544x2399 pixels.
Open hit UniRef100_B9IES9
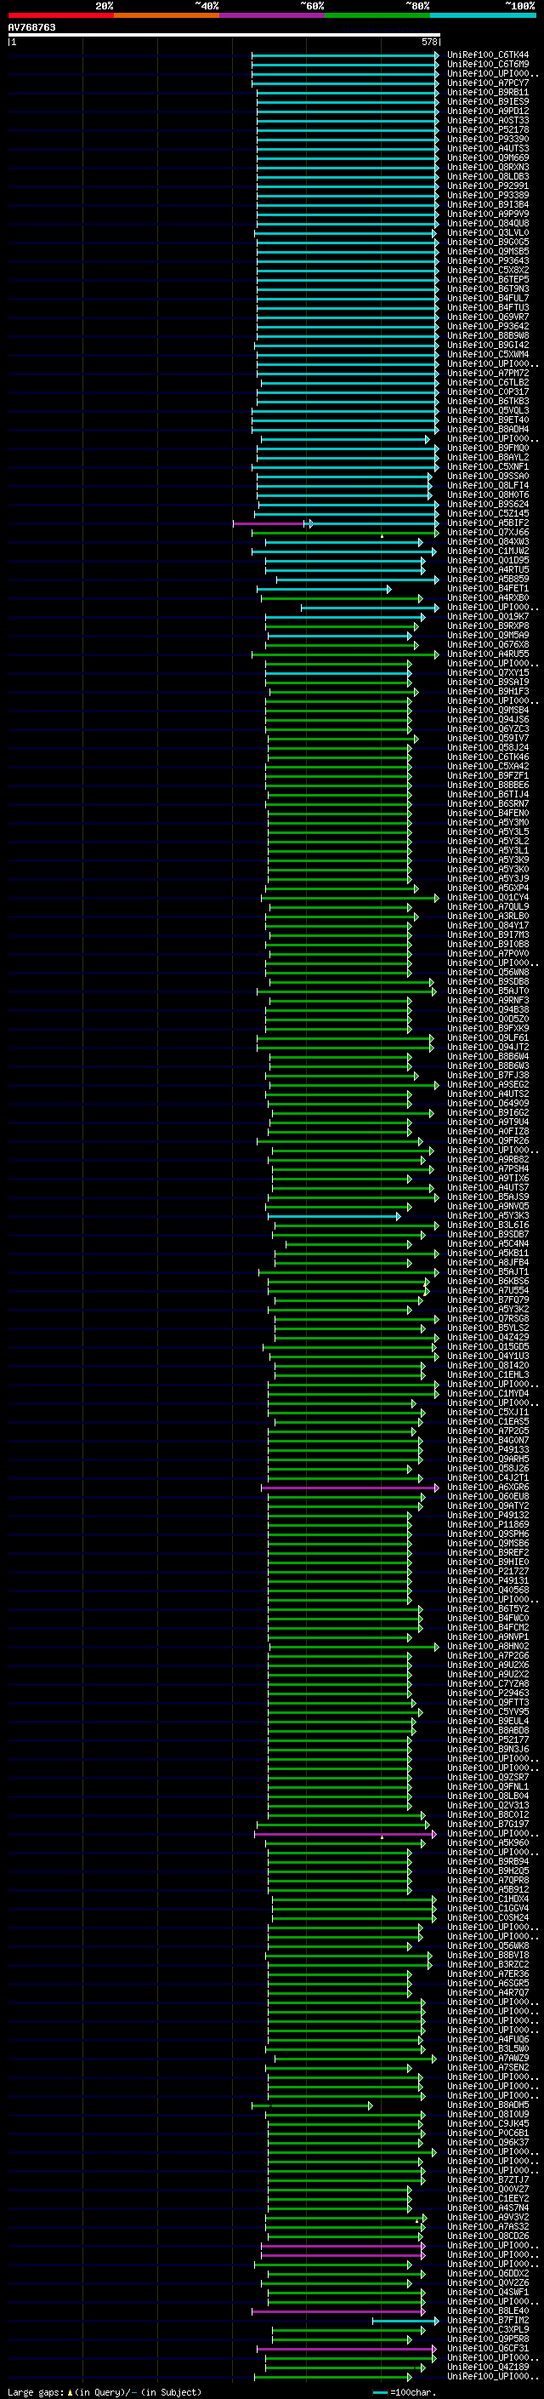coord(488,101)
